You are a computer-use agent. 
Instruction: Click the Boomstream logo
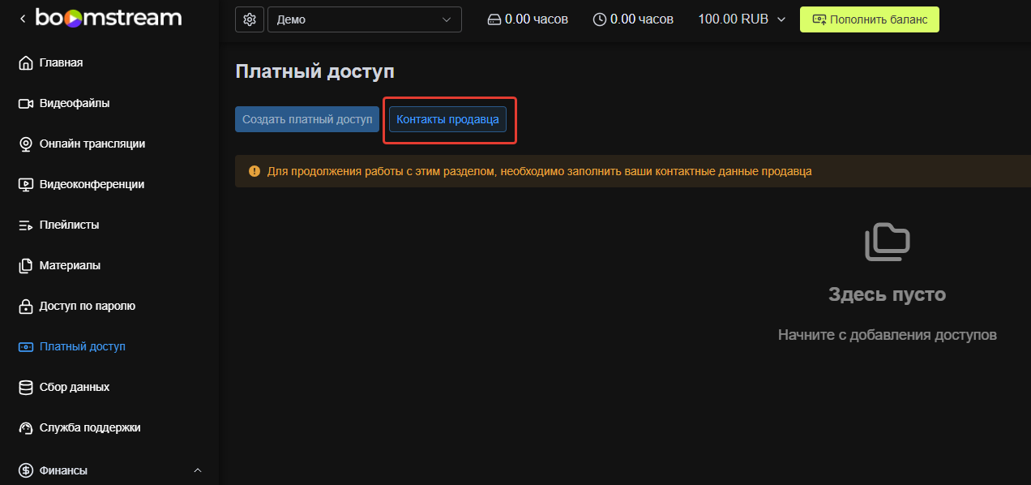[108, 18]
